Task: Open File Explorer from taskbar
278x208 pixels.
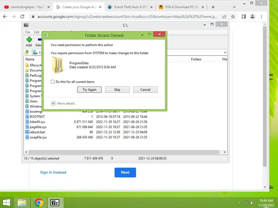Action: (x=22, y=203)
